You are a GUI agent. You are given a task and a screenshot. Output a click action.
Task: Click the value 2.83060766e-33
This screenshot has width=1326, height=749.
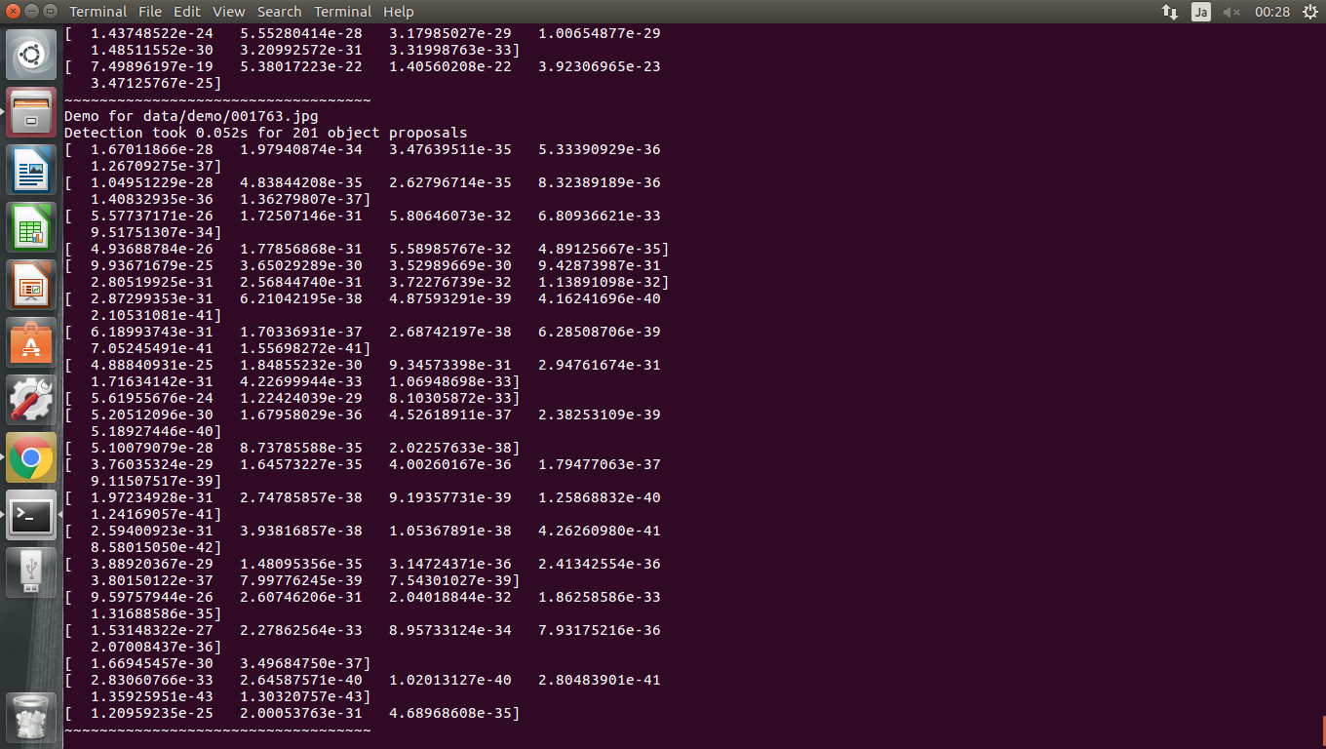point(151,680)
